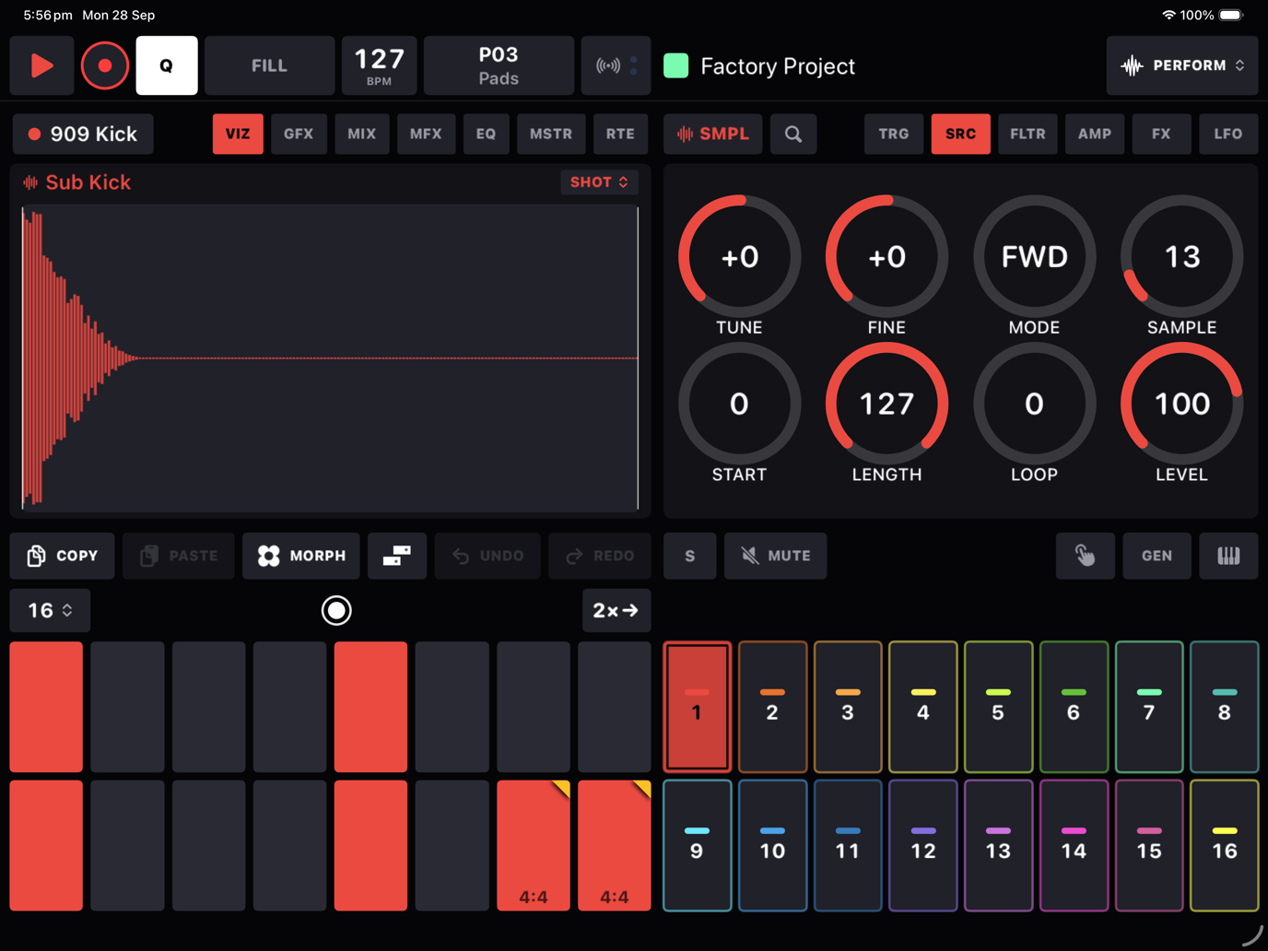Click the green Factory Project color swatch

click(x=676, y=65)
